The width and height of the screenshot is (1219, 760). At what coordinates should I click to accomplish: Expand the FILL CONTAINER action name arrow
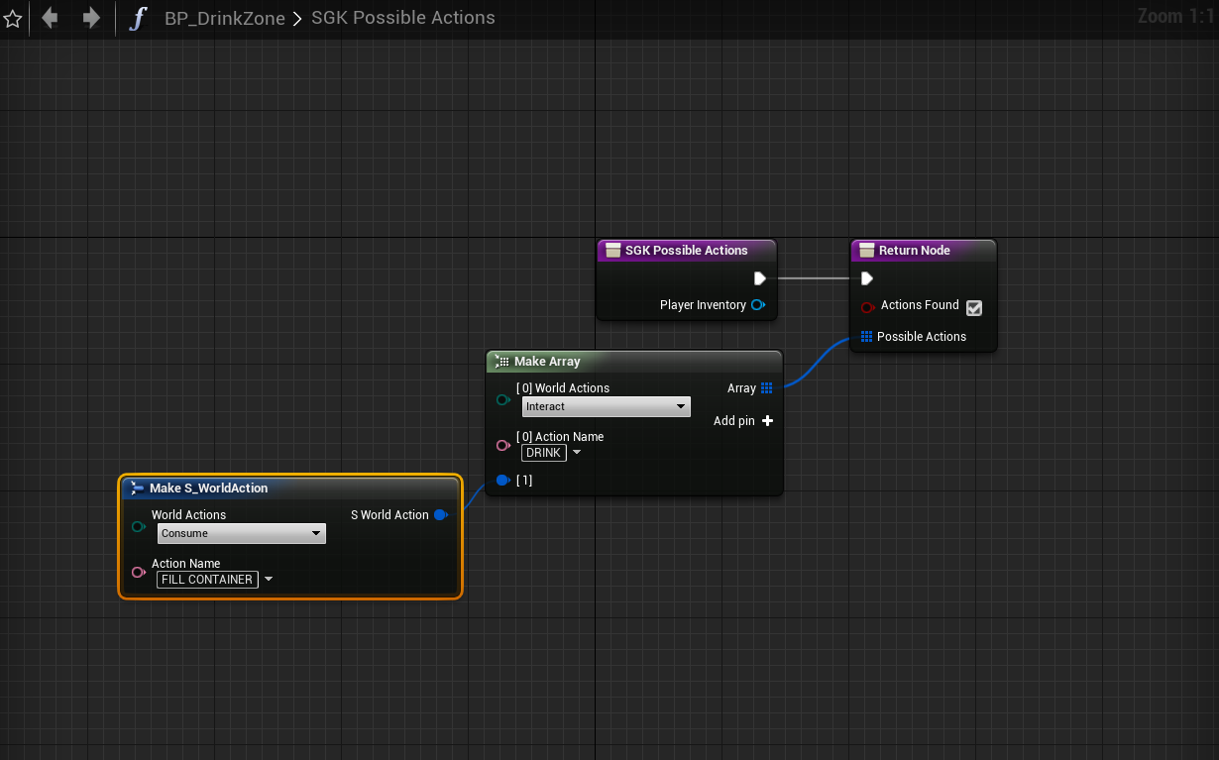click(268, 580)
